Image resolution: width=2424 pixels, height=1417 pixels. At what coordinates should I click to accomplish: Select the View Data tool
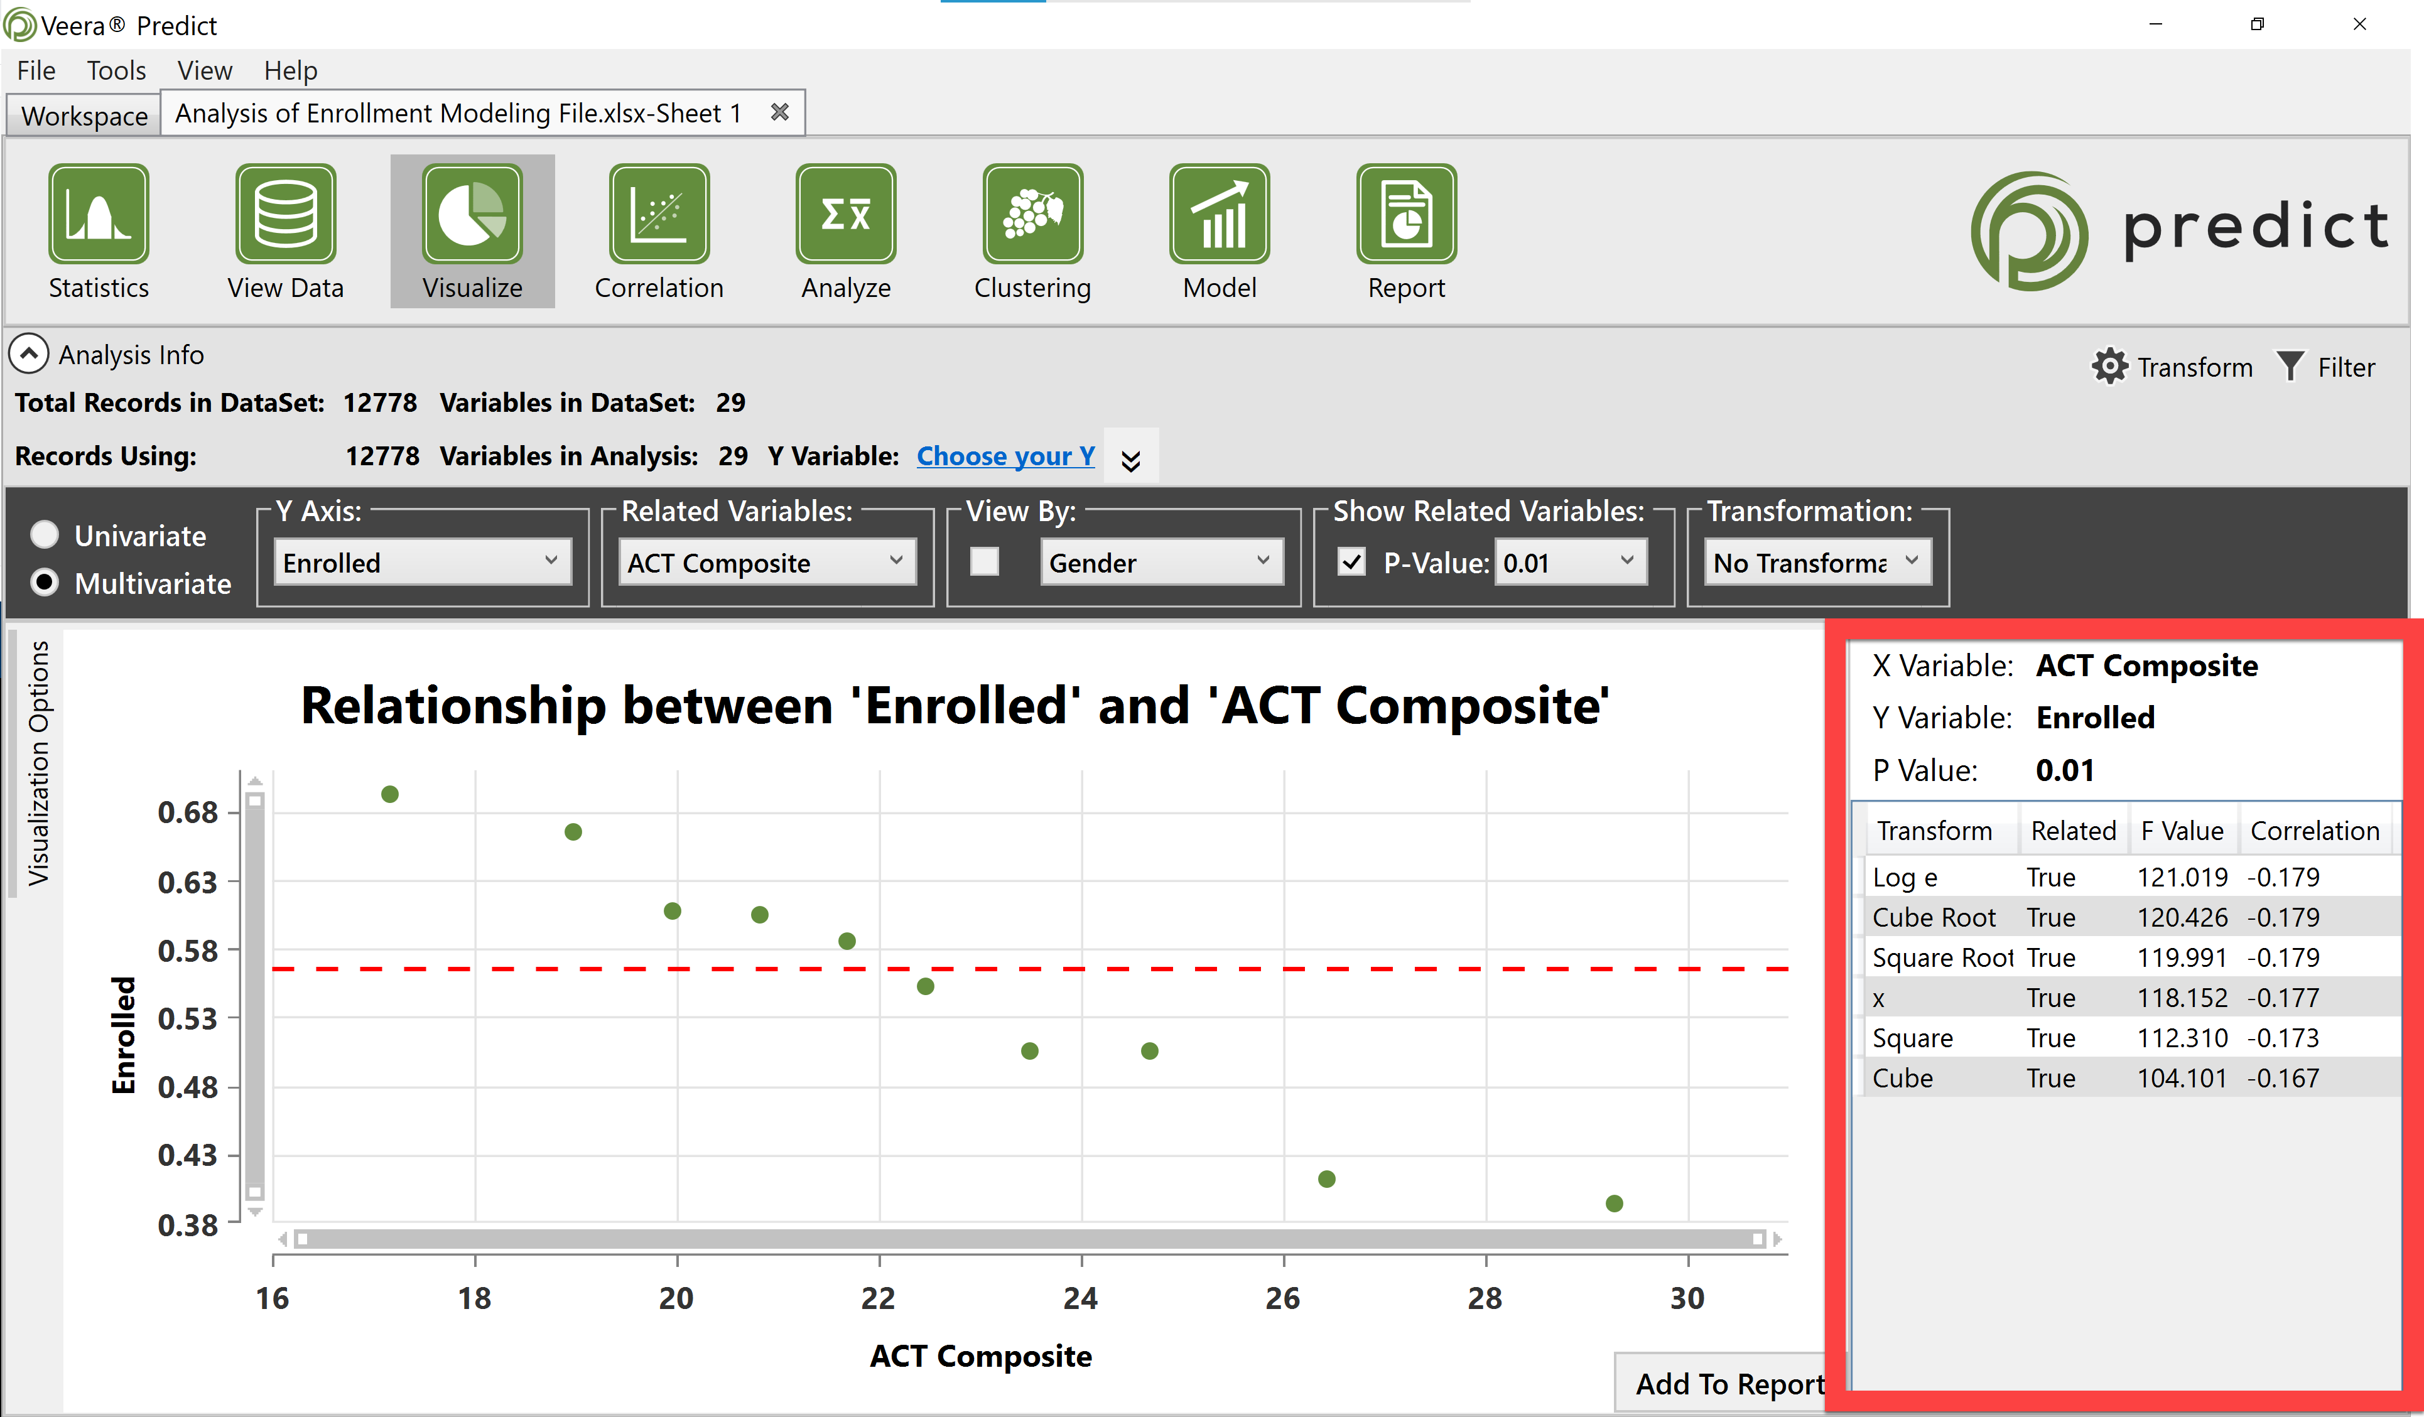click(x=284, y=229)
